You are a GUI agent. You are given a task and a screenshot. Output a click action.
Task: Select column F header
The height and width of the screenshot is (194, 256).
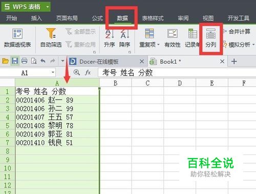point(242,83)
